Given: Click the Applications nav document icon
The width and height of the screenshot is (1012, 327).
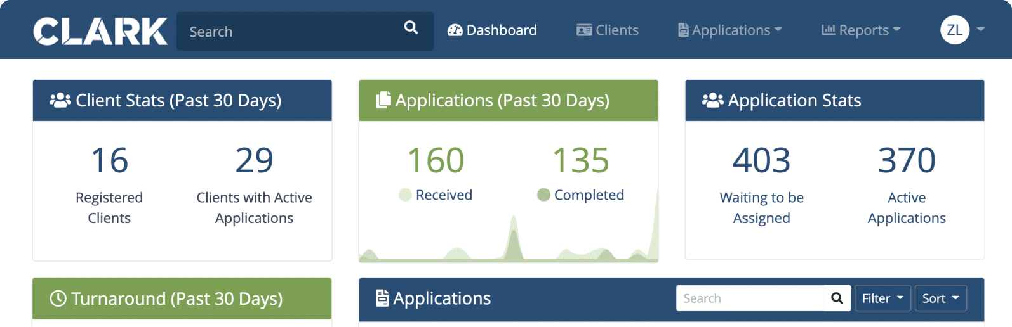Looking at the screenshot, I should (x=683, y=30).
